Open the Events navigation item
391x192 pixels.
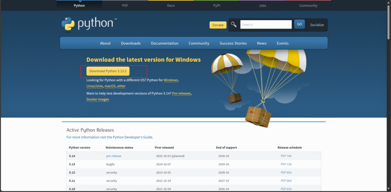coord(283,43)
